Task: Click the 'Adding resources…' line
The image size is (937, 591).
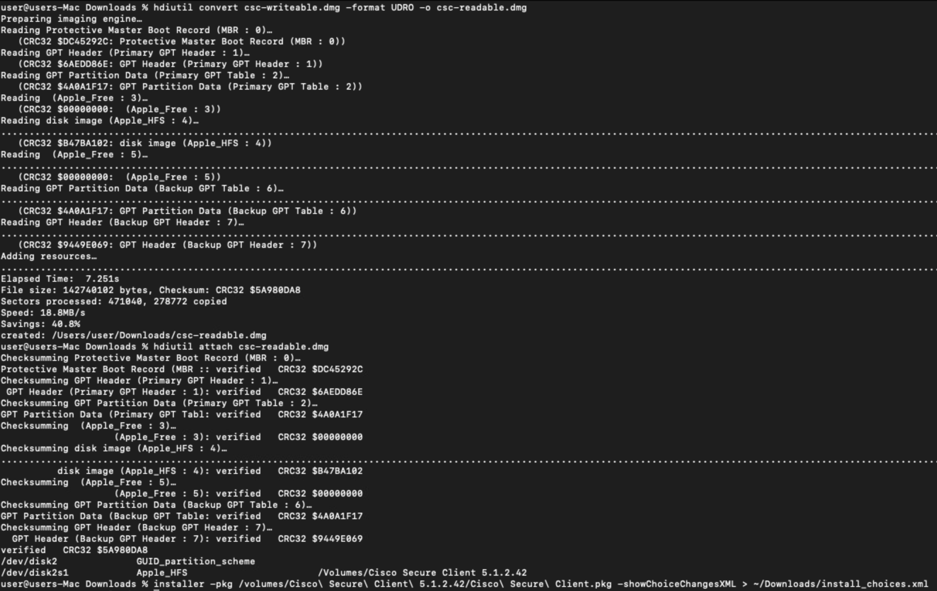Action: 49,256
